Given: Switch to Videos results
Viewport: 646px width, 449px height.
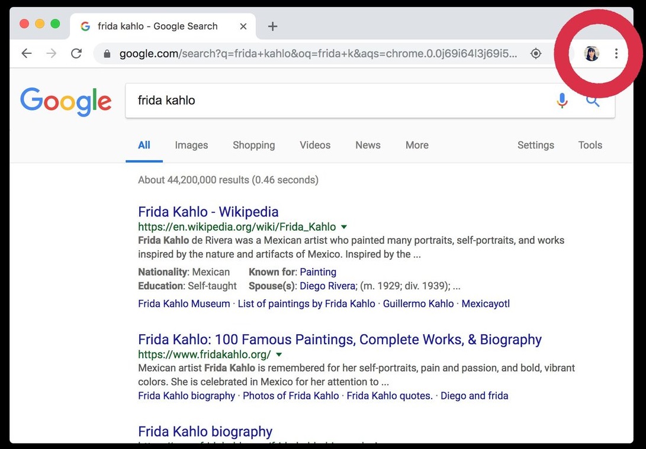Looking at the screenshot, I should (315, 145).
